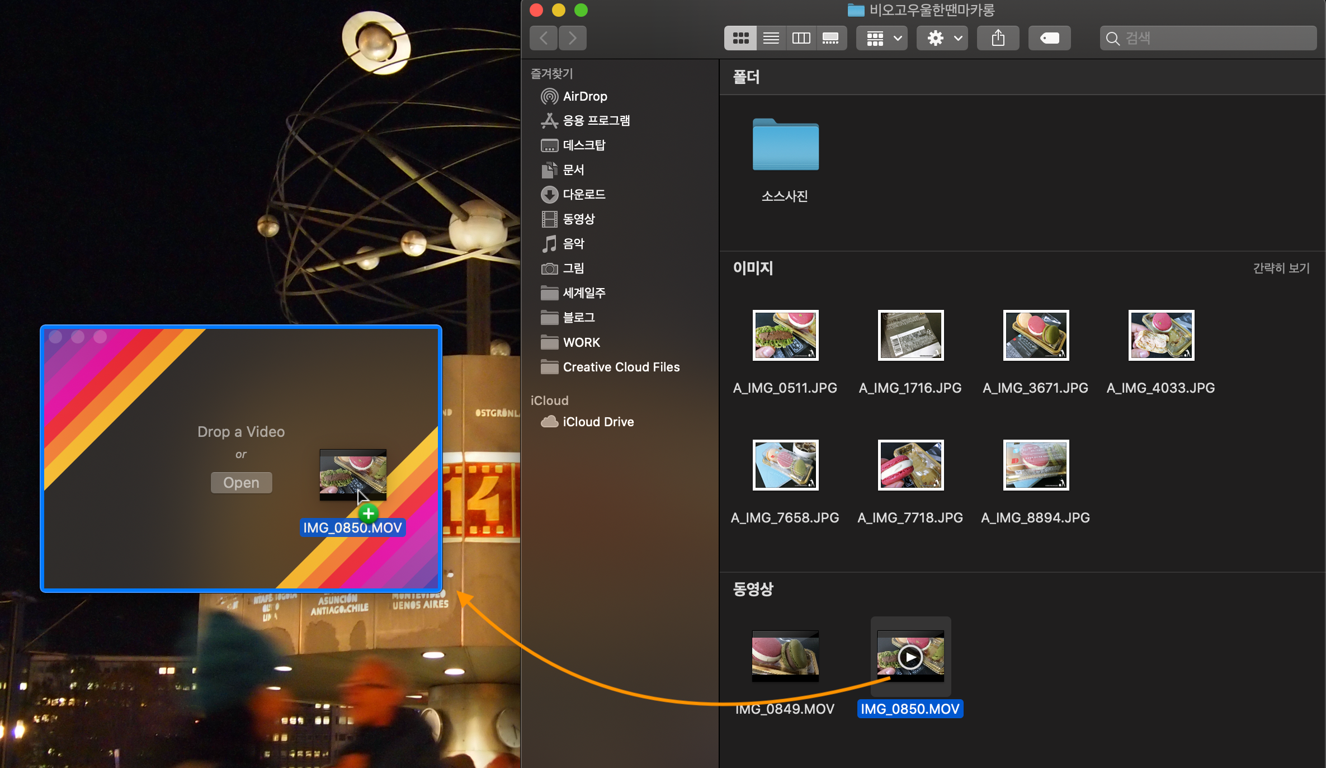This screenshot has width=1326, height=768.
Task: Select AirDrop in the sidebar
Action: (x=584, y=96)
